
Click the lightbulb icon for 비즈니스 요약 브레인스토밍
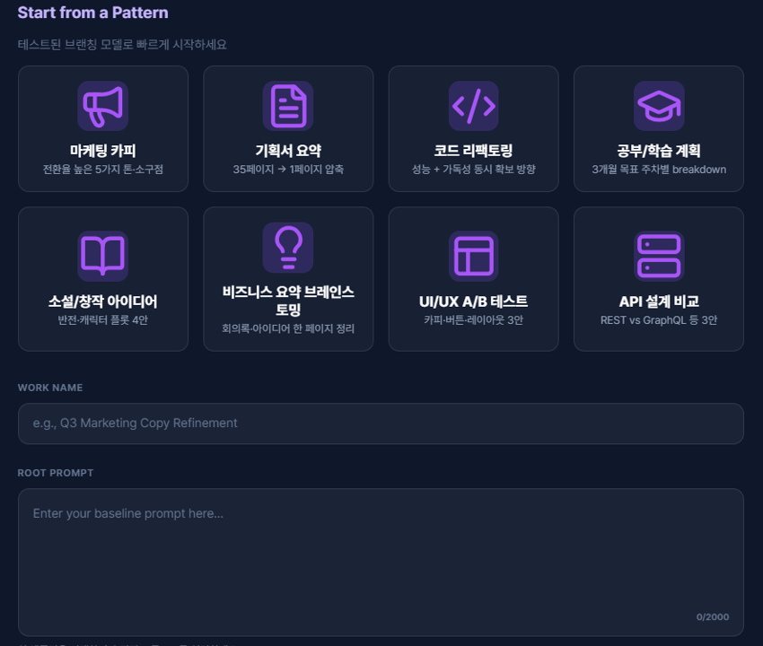pyautogui.click(x=288, y=248)
